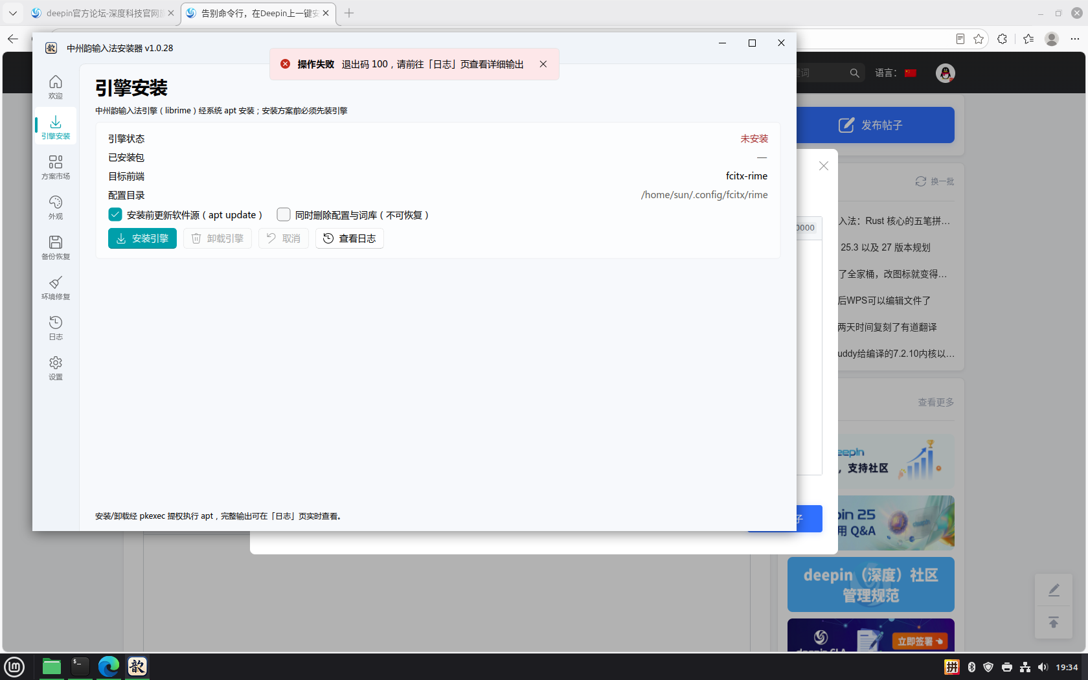This screenshot has width=1088, height=680.
Task: Open the browser favorites list icon
Action: (1028, 39)
